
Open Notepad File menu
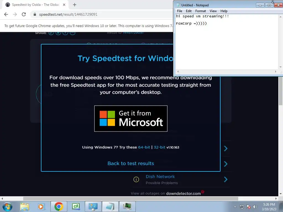click(x=180, y=11)
